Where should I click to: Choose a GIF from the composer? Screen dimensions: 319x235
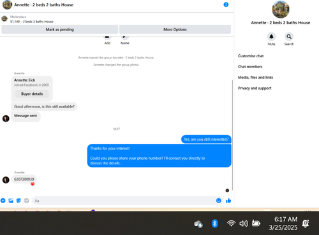pyautogui.click(x=26, y=201)
